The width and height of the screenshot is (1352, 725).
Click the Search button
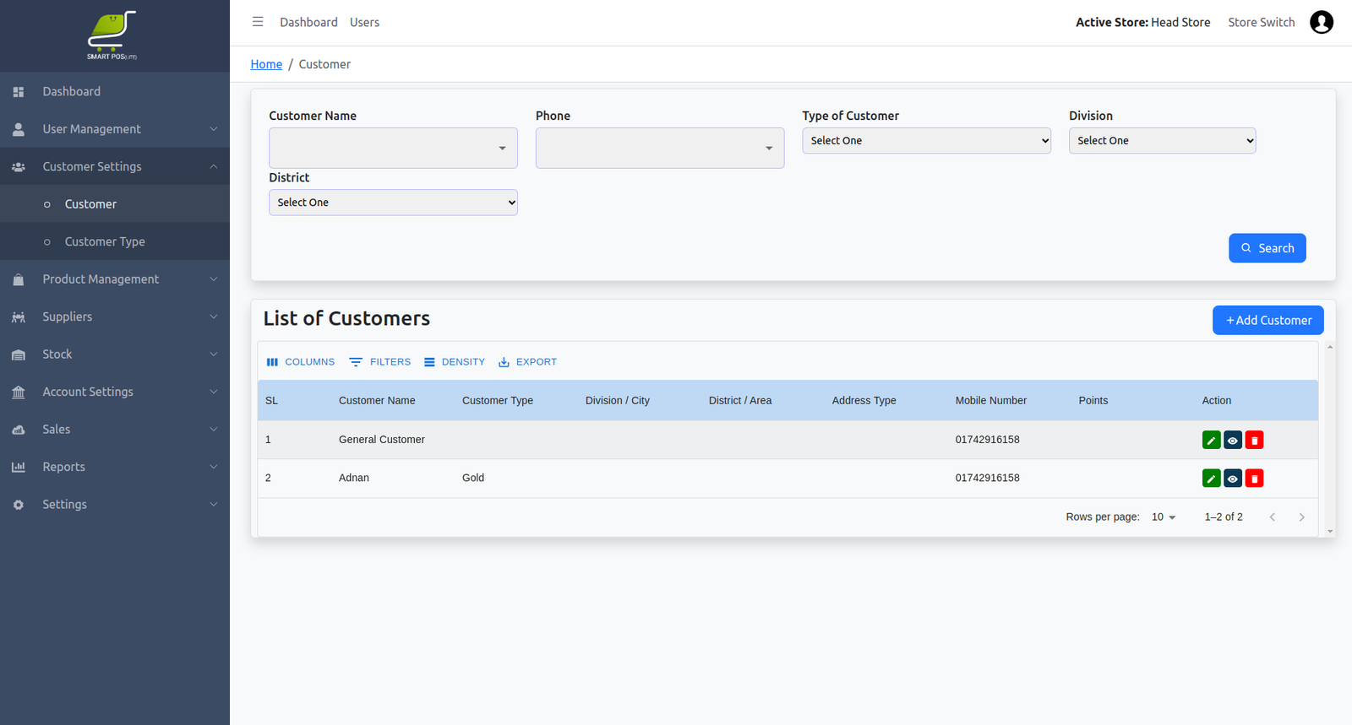(x=1267, y=248)
